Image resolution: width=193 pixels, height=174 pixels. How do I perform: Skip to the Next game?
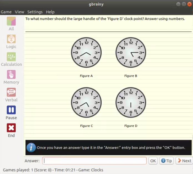click(184, 161)
